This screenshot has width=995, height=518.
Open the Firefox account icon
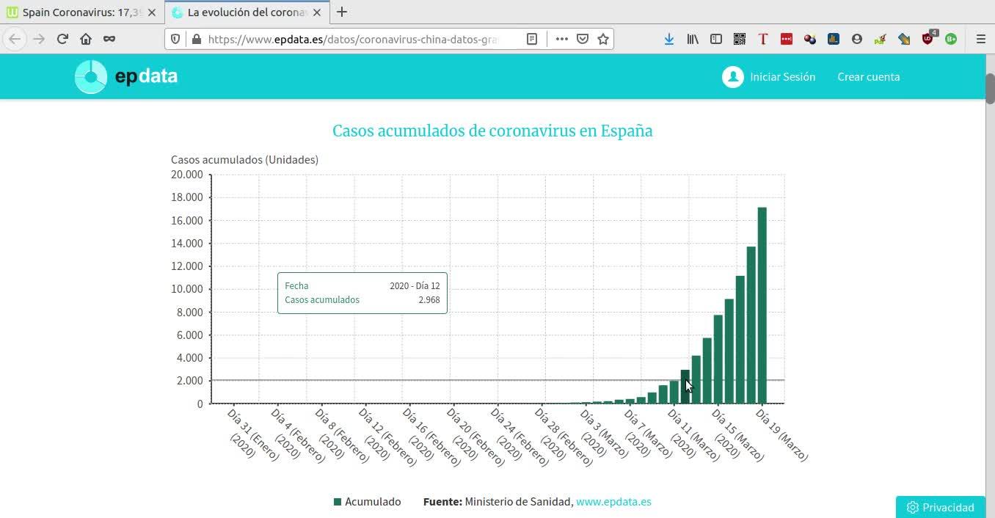click(857, 39)
